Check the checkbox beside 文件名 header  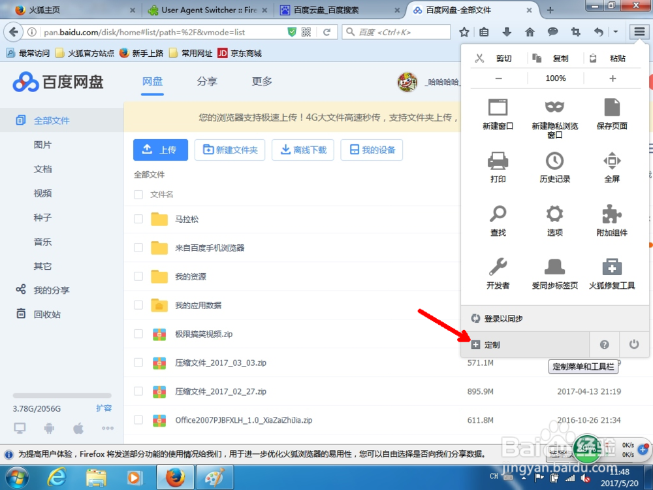138,193
